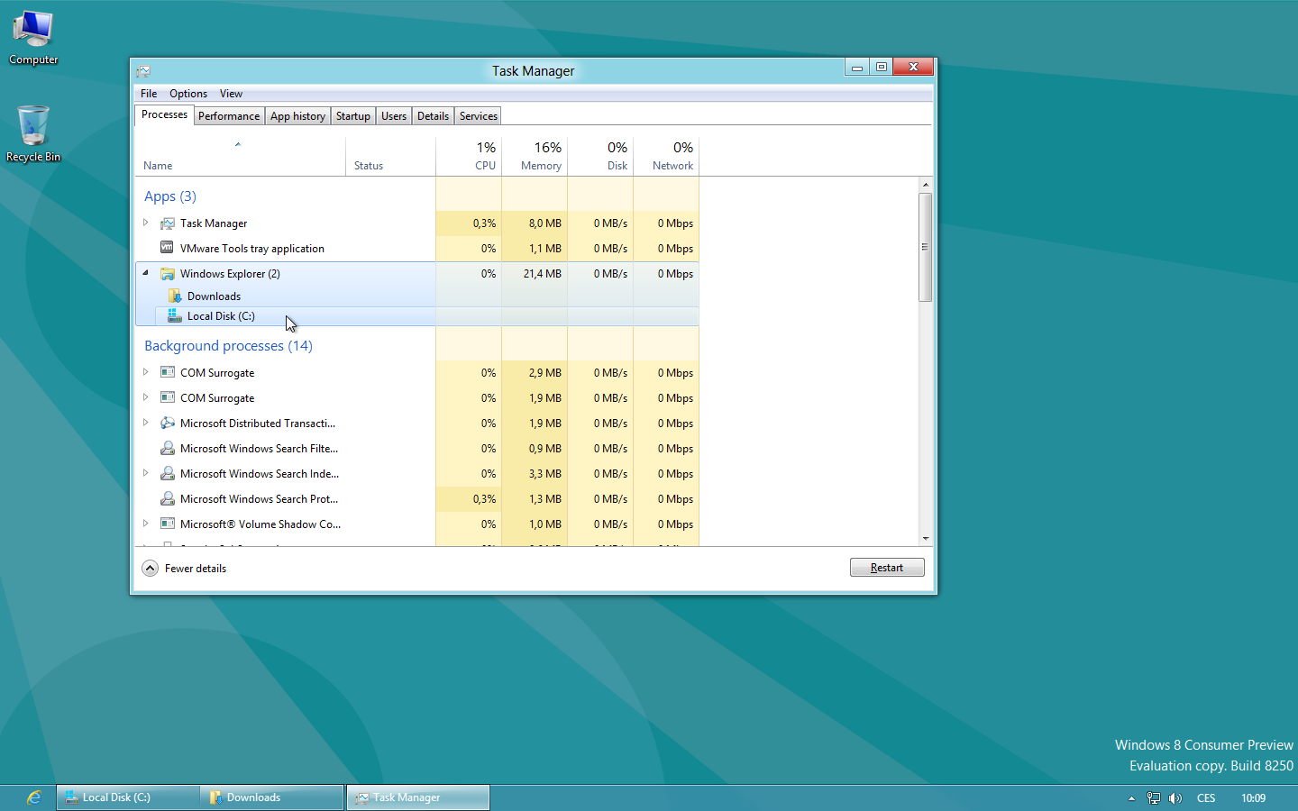1298x811 pixels.
Task: Click Microsoft Windows Search Filter icon
Action: (x=167, y=448)
